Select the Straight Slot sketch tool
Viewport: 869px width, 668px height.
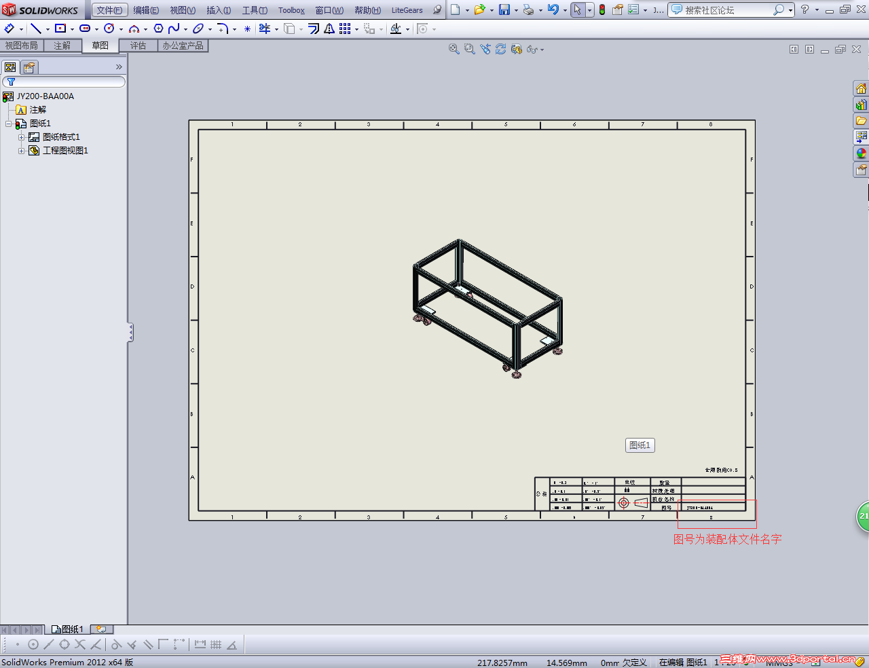click(x=85, y=29)
